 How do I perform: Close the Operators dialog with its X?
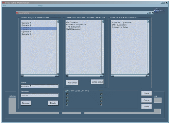tap(152, 13)
